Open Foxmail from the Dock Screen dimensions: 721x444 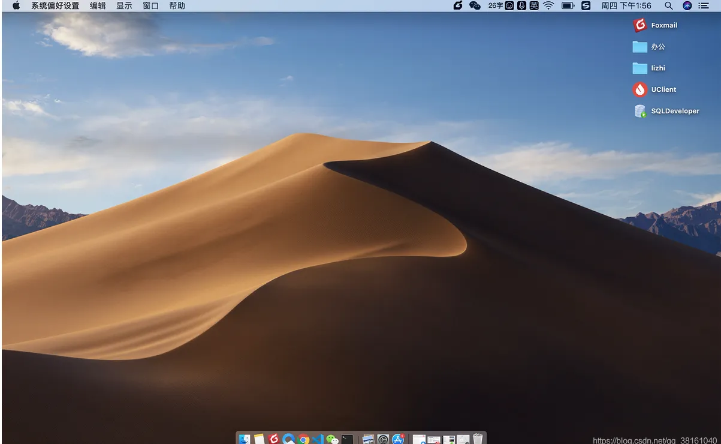pos(274,439)
